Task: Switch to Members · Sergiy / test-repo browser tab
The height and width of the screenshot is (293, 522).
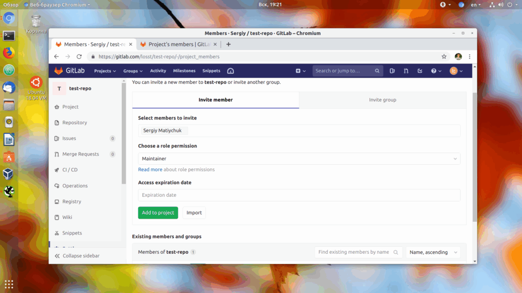Action: click(94, 44)
